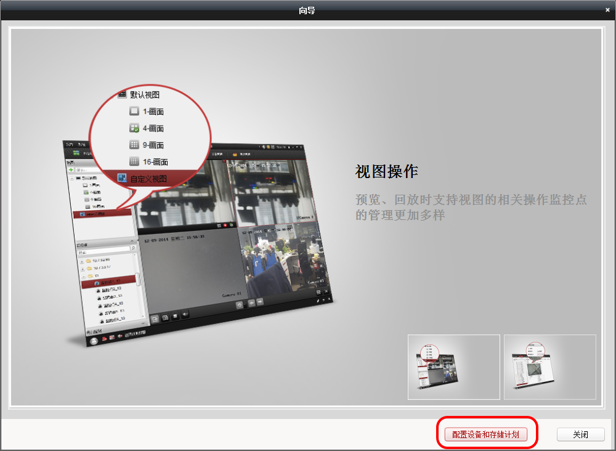
Task: Select the second wizard preview thumbnail
Action: (550, 367)
